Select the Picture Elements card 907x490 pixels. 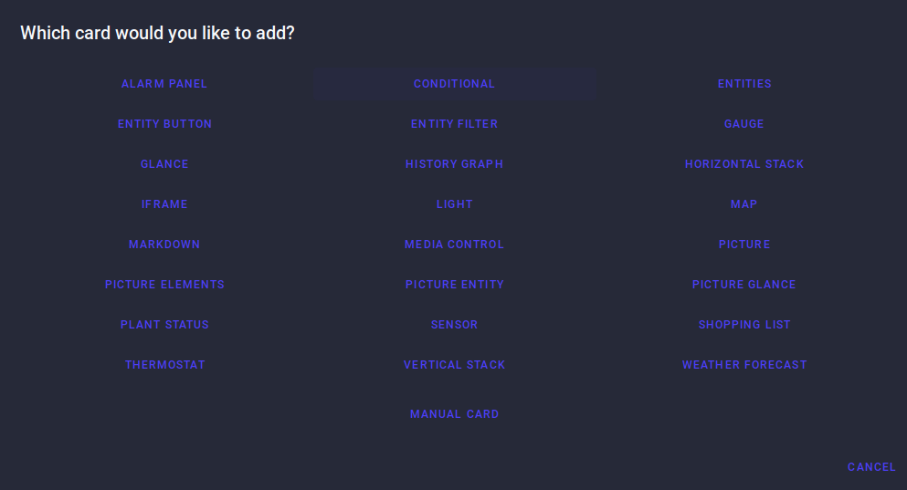pyautogui.click(x=164, y=285)
